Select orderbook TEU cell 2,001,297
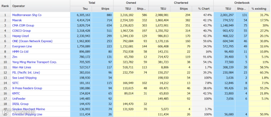Viewport: 271px width, 117px height. [224, 15]
